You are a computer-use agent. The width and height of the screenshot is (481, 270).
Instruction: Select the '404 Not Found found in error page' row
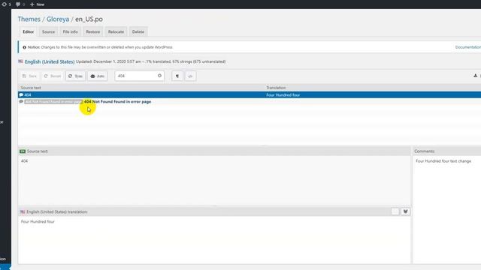click(x=250, y=102)
